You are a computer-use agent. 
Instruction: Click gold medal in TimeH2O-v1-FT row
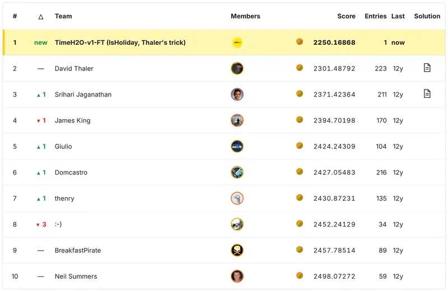point(300,42)
